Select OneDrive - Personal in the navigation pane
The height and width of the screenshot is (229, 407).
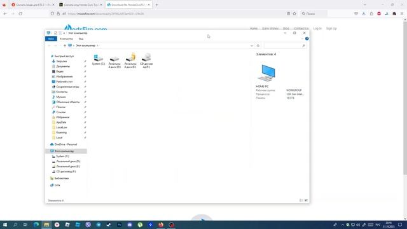pyautogui.click(x=66, y=144)
